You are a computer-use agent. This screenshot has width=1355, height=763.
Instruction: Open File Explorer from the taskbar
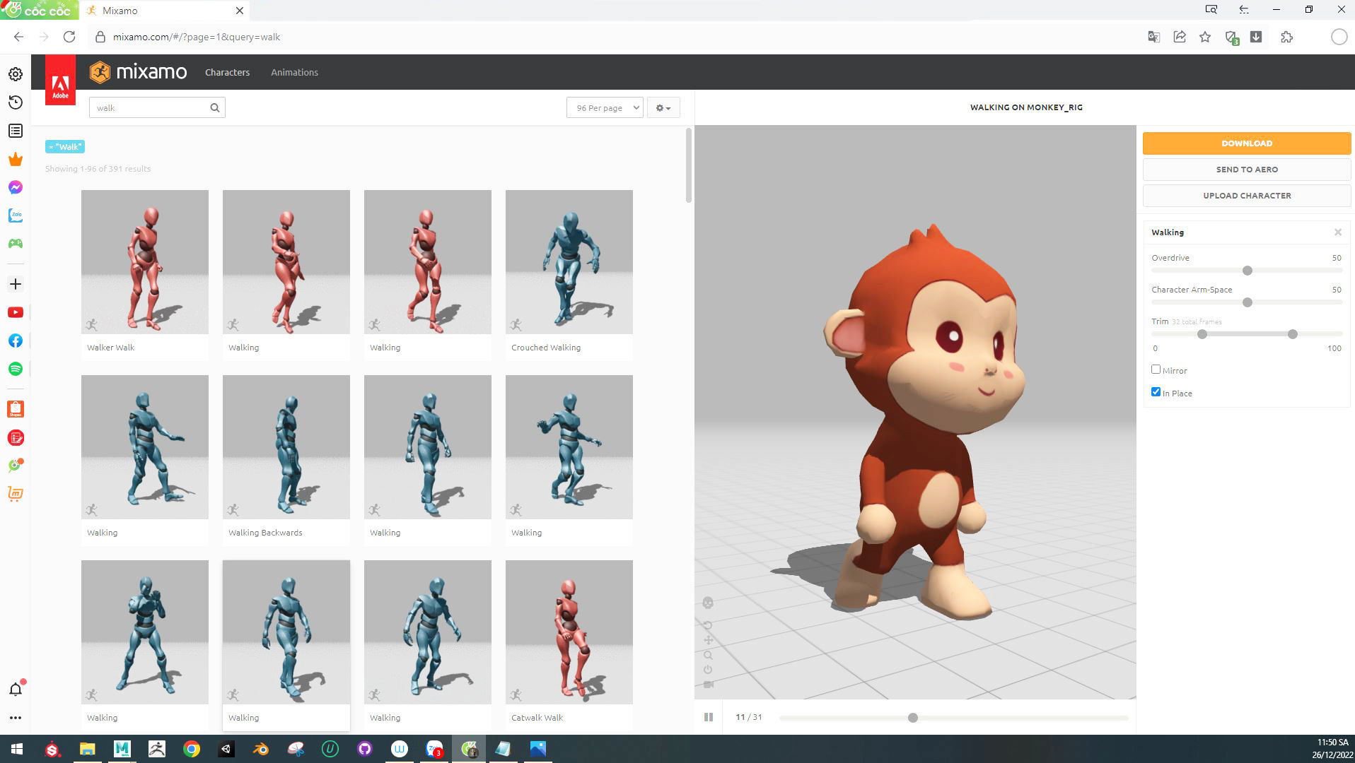pos(87,749)
